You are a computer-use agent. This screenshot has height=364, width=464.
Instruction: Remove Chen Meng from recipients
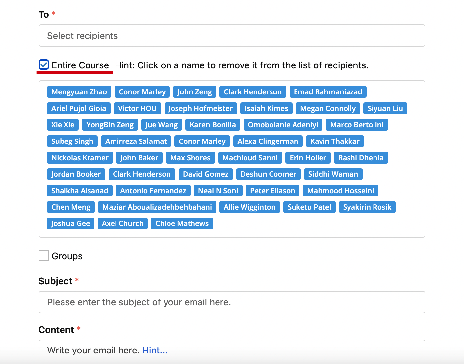(x=71, y=207)
